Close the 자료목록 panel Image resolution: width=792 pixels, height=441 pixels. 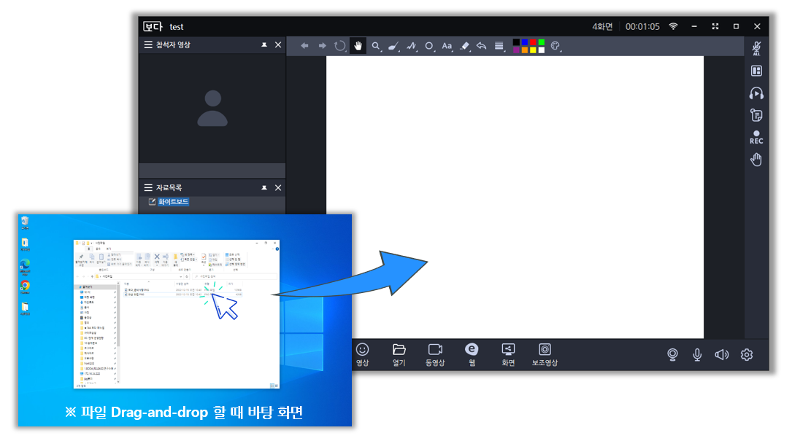coord(278,188)
